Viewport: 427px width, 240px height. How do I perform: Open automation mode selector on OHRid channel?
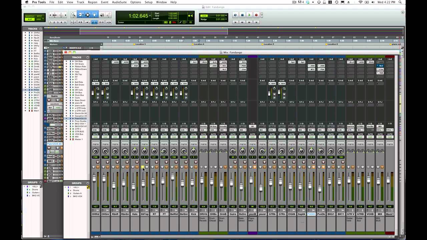pyautogui.click(x=96, y=137)
